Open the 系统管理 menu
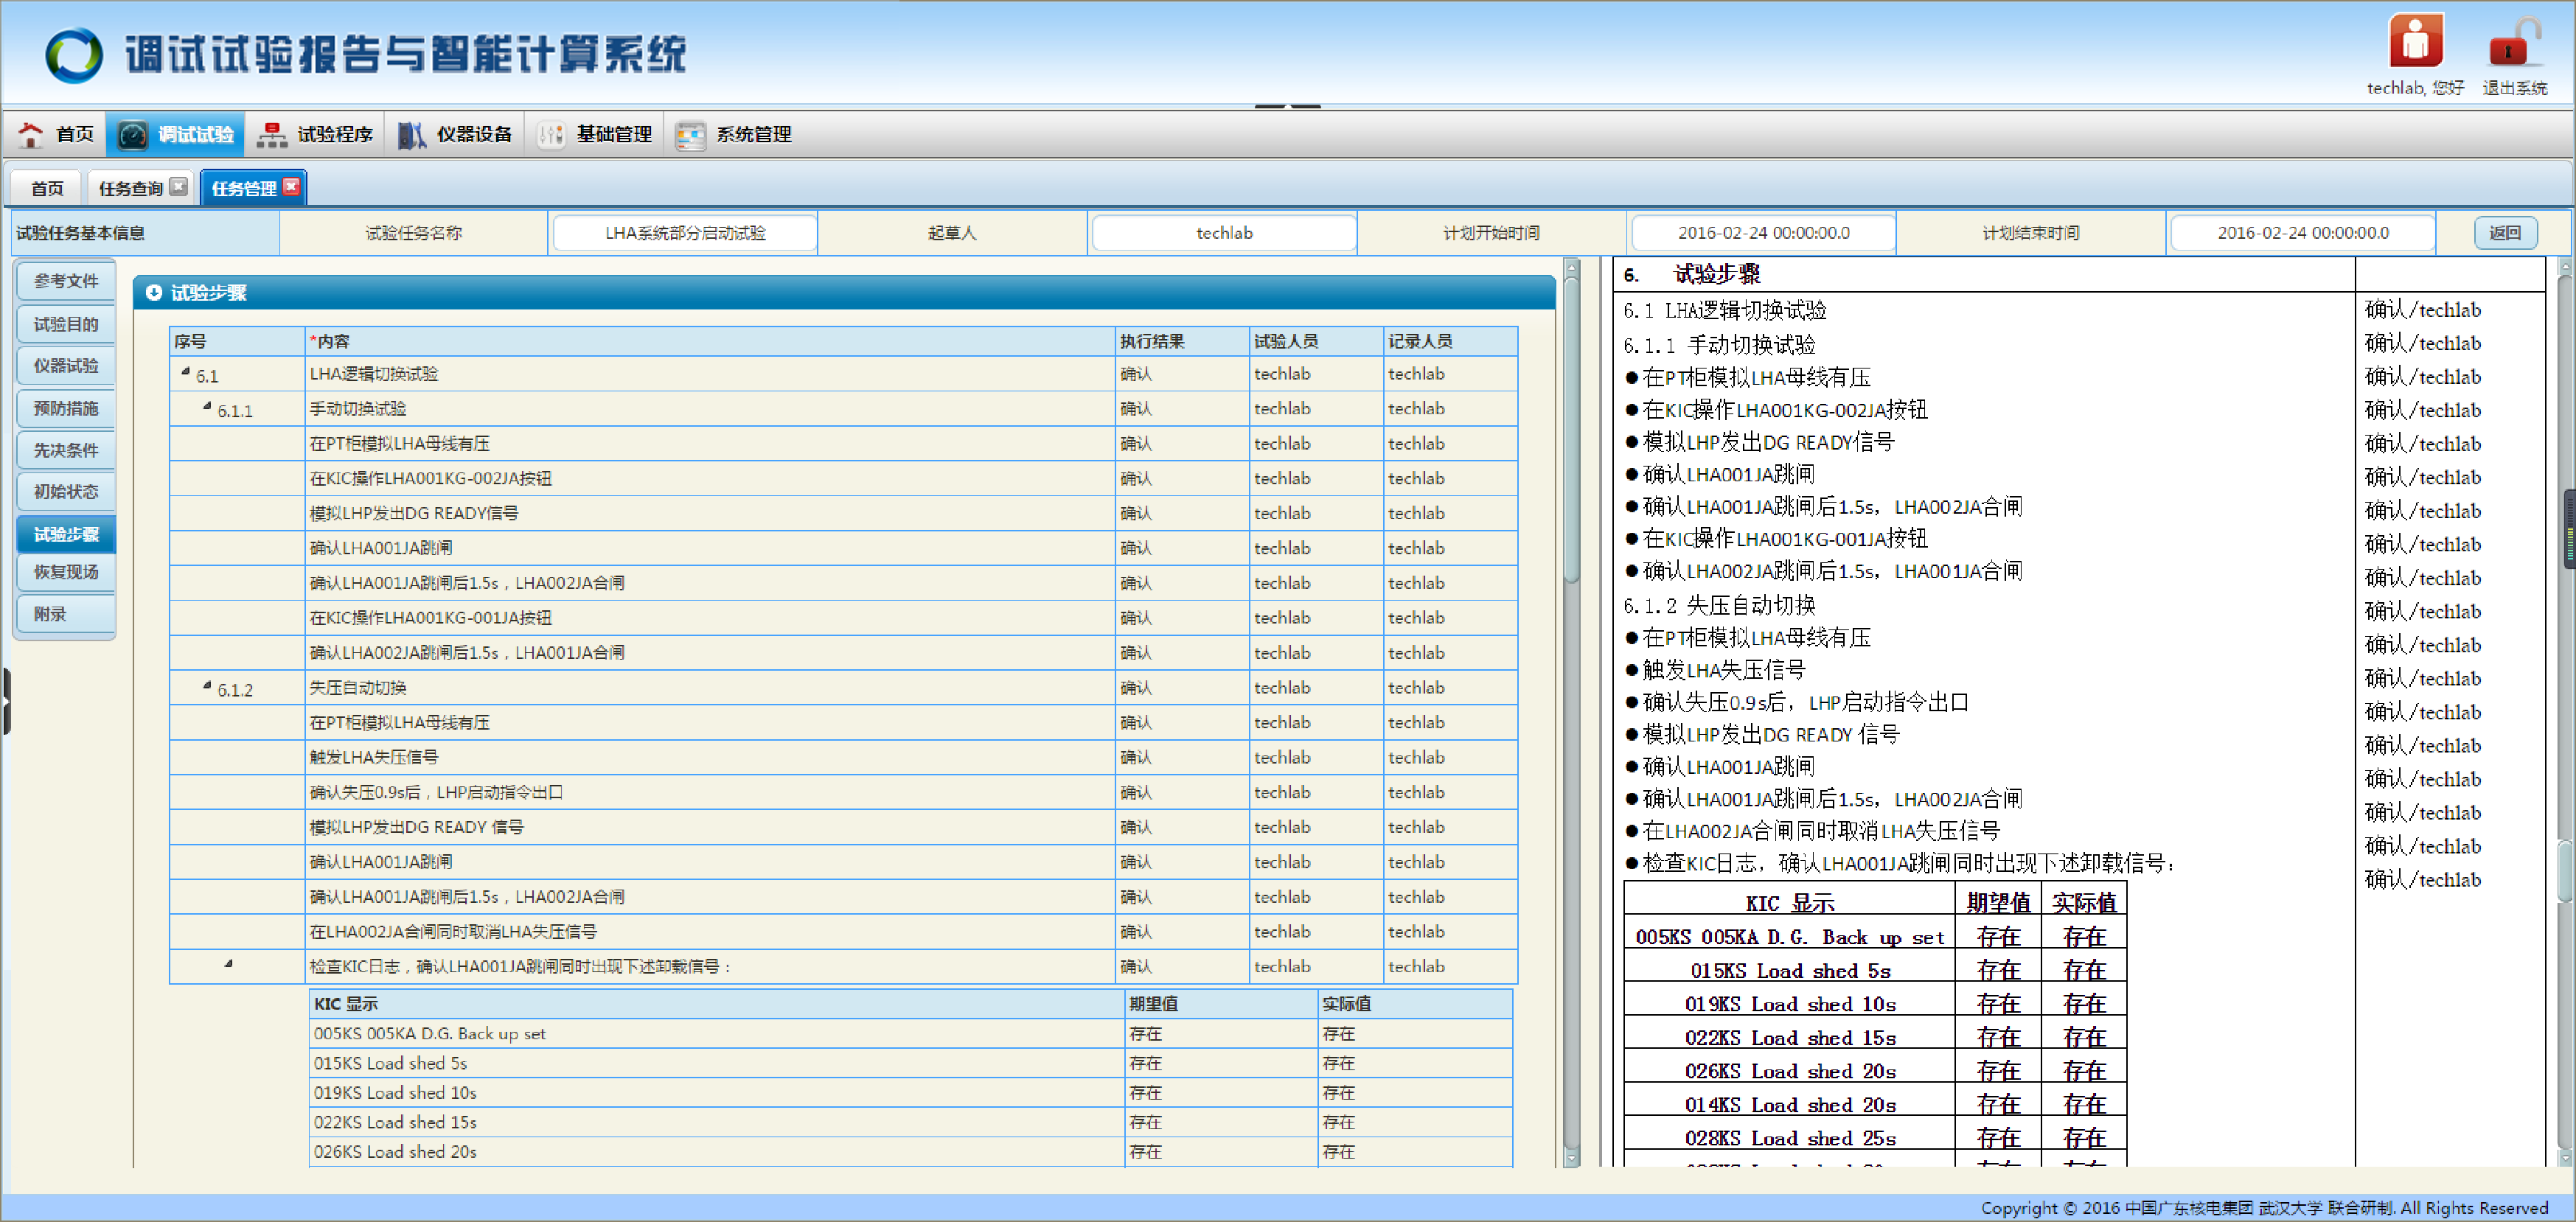The height and width of the screenshot is (1222, 2576). pos(734,134)
